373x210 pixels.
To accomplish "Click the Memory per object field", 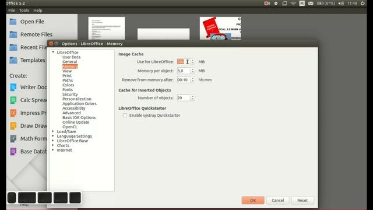I will click(184, 71).
